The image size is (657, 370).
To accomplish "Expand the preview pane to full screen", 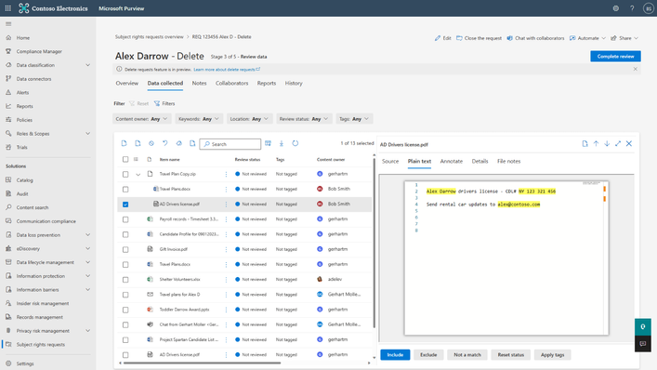I will tap(618, 144).
